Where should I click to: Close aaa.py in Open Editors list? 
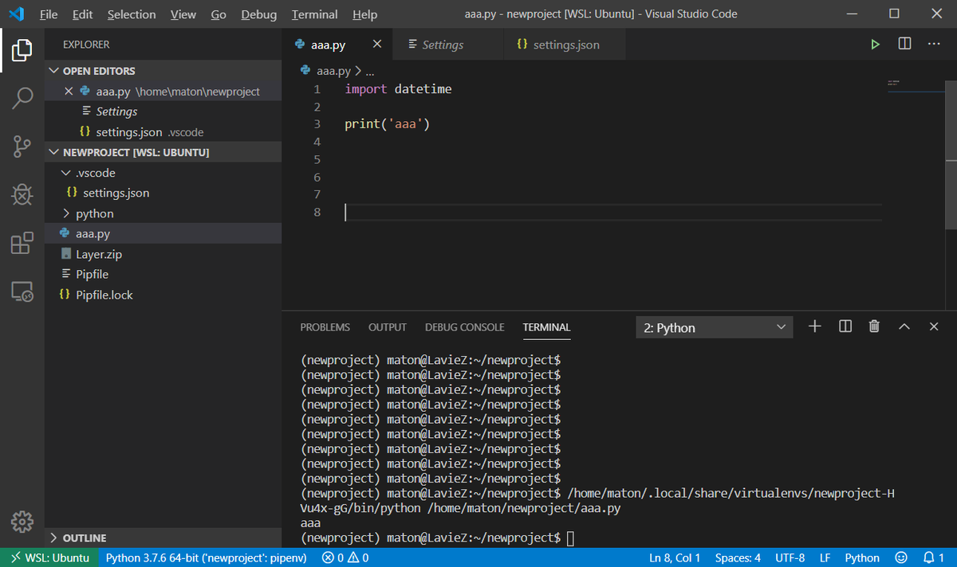[x=69, y=92]
